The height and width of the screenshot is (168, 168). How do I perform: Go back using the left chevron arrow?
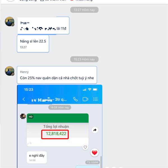click(x=24, y=99)
